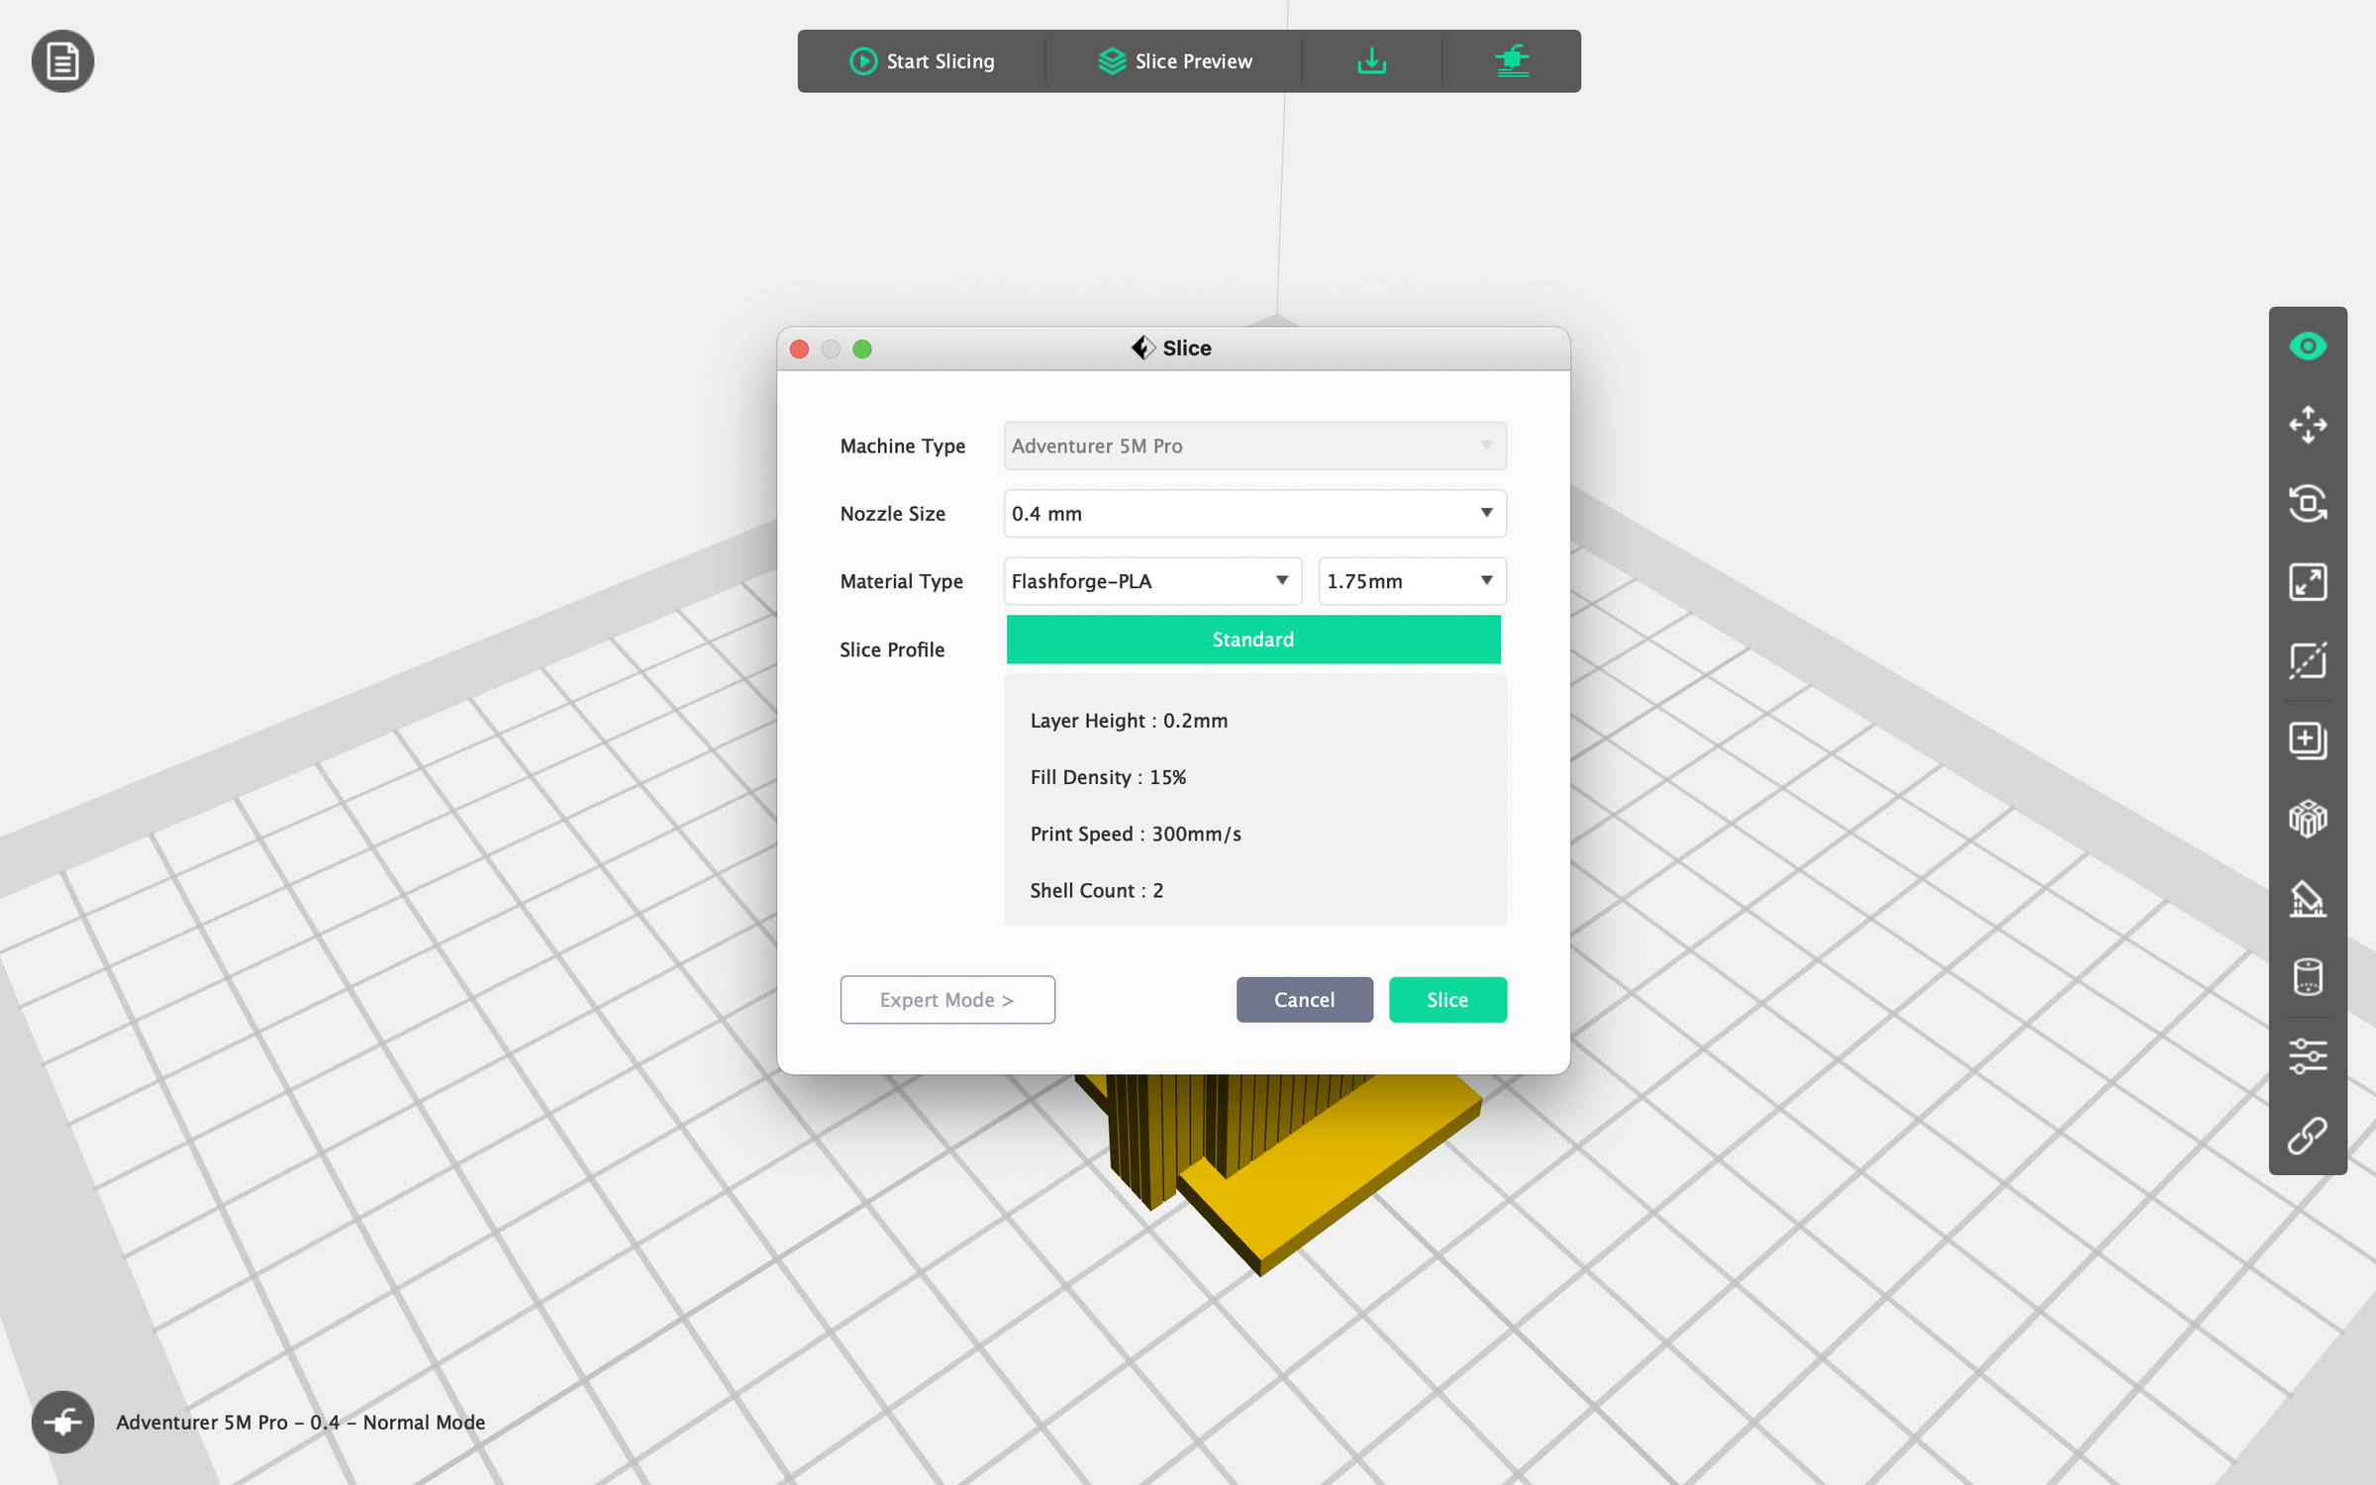
Task: Click the Cancel button
Action: [x=1303, y=1000]
